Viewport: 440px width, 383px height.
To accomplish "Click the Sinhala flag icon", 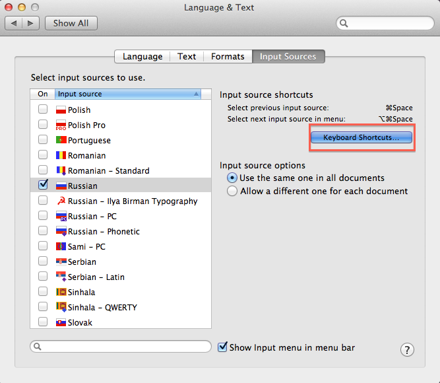I will (x=61, y=292).
